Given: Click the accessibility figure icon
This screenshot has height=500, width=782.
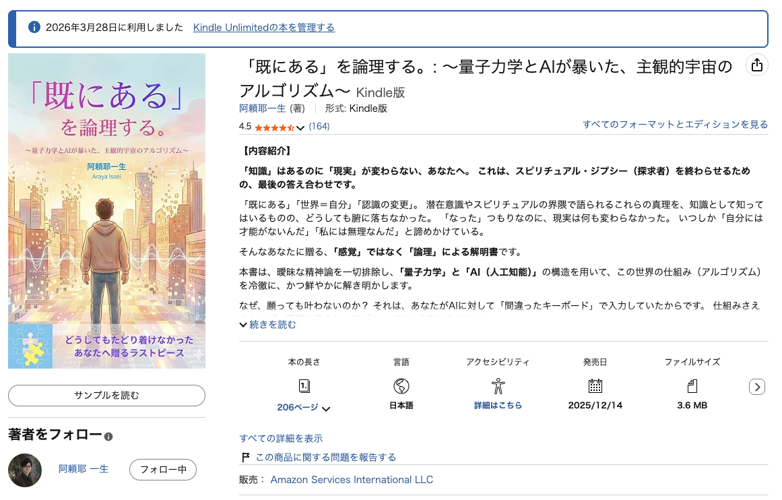Looking at the screenshot, I should click(498, 385).
